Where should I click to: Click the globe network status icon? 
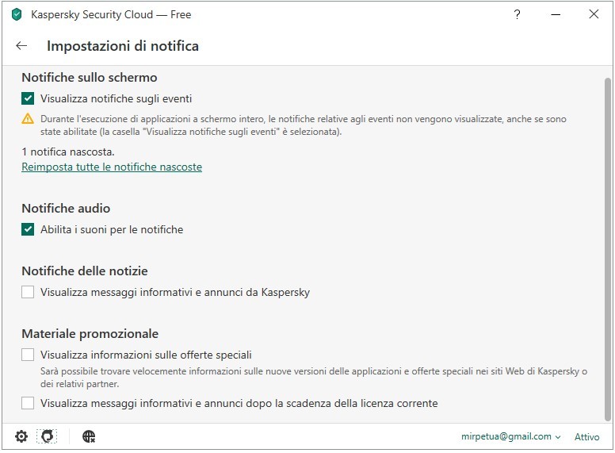89,436
